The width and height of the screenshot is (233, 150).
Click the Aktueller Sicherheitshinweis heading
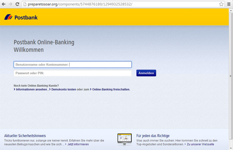[25, 136]
